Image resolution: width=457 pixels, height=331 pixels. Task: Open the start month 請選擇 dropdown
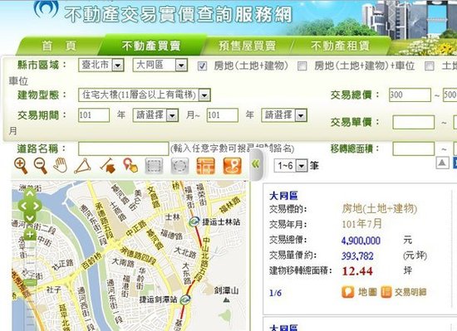(x=155, y=115)
